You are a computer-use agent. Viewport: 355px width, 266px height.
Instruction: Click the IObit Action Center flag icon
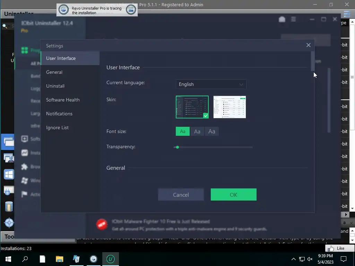[25, 194]
